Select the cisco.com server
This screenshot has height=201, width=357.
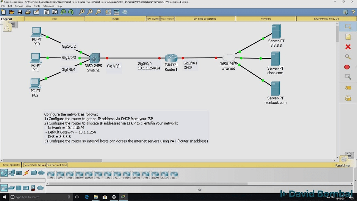(x=275, y=59)
